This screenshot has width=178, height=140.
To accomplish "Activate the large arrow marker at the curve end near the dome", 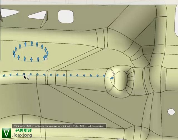I will (x=112, y=78).
